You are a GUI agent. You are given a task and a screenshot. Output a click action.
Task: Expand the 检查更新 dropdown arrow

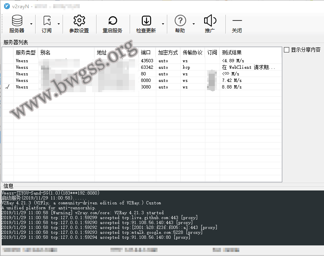(x=163, y=24)
